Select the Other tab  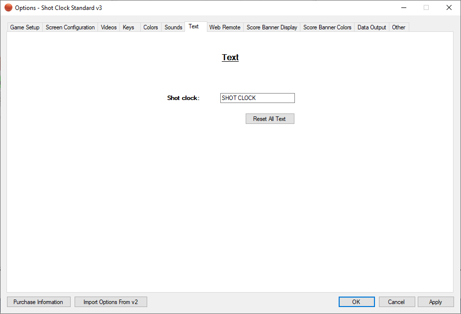tap(399, 27)
